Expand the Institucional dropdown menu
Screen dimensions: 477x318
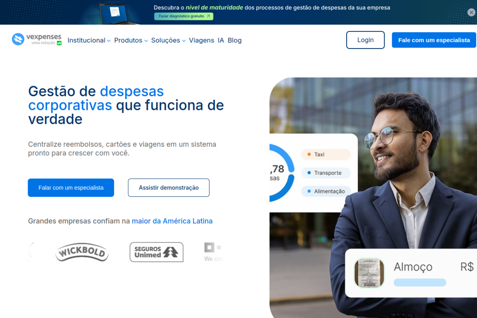[89, 40]
